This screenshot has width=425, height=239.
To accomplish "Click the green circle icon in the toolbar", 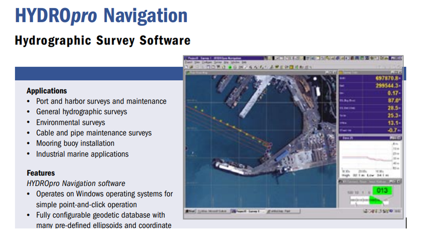I will coord(231,67).
